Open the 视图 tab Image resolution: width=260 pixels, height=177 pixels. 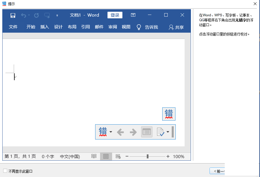pos(126,27)
